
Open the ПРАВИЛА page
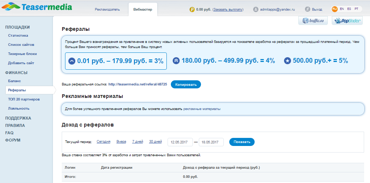[15, 125]
